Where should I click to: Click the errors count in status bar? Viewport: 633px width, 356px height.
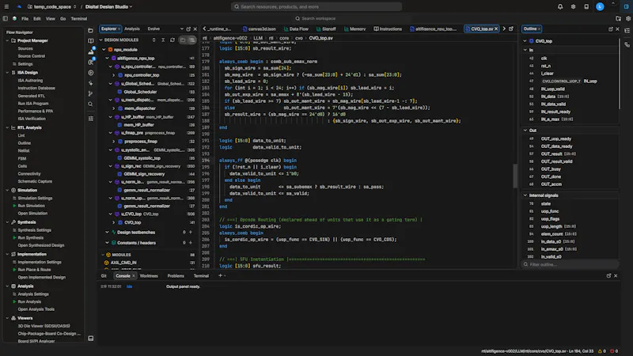coord(614,351)
